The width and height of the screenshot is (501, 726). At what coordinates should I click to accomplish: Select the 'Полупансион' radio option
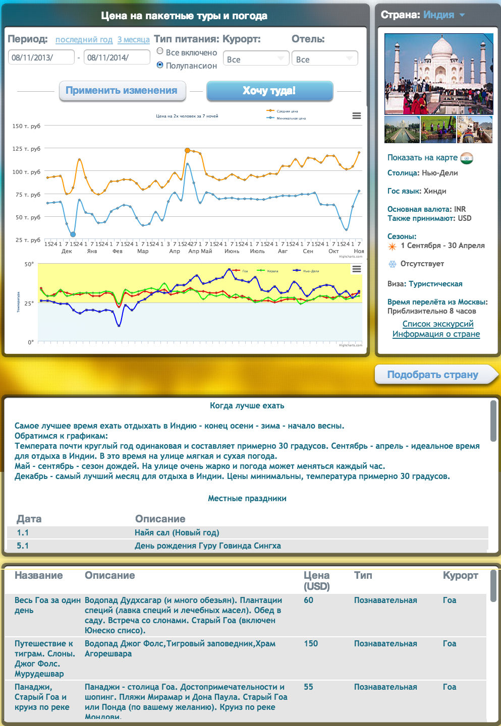tap(160, 65)
